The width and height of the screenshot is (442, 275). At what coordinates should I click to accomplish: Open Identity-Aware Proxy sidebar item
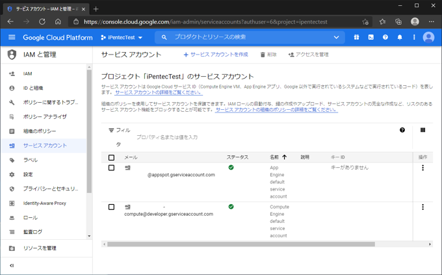click(x=44, y=203)
